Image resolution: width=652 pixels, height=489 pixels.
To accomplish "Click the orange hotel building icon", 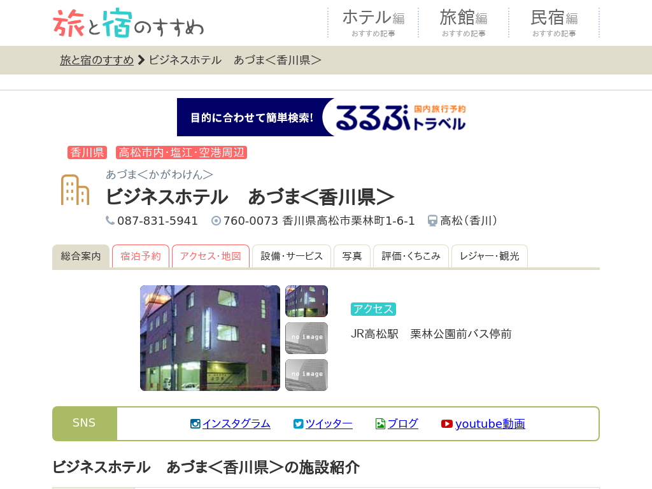I will [x=75, y=190].
